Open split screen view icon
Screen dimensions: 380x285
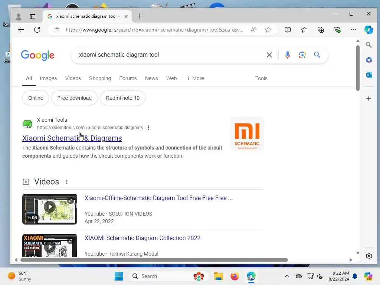[288, 30]
